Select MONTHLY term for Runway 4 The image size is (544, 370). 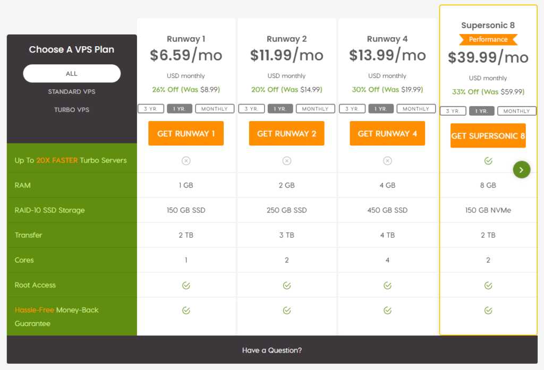[x=415, y=108]
